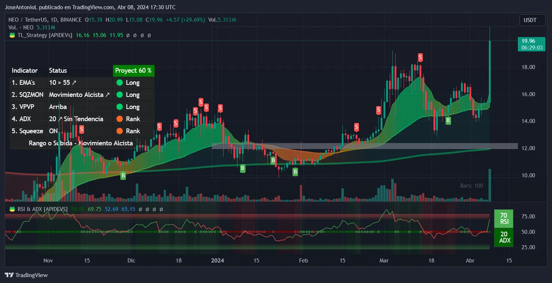
Task: Click the frog icon beside RSI & ADX
Action: (12, 209)
